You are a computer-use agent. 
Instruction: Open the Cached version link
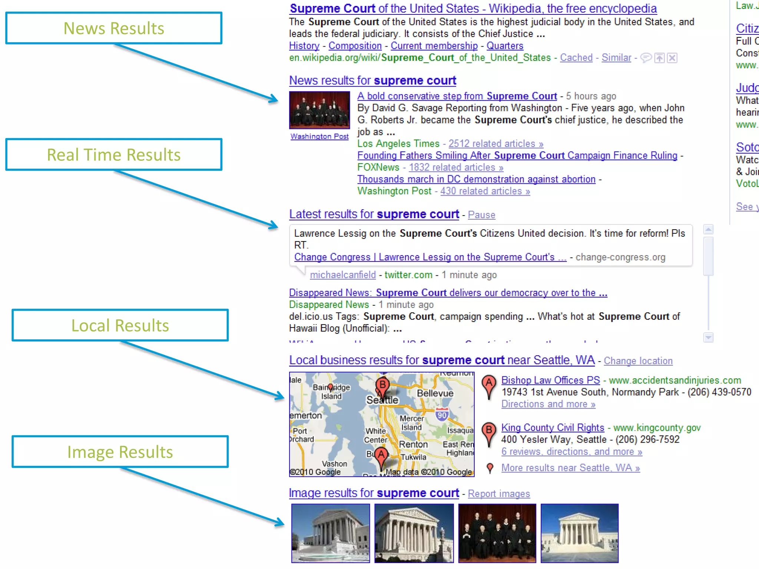tap(576, 57)
